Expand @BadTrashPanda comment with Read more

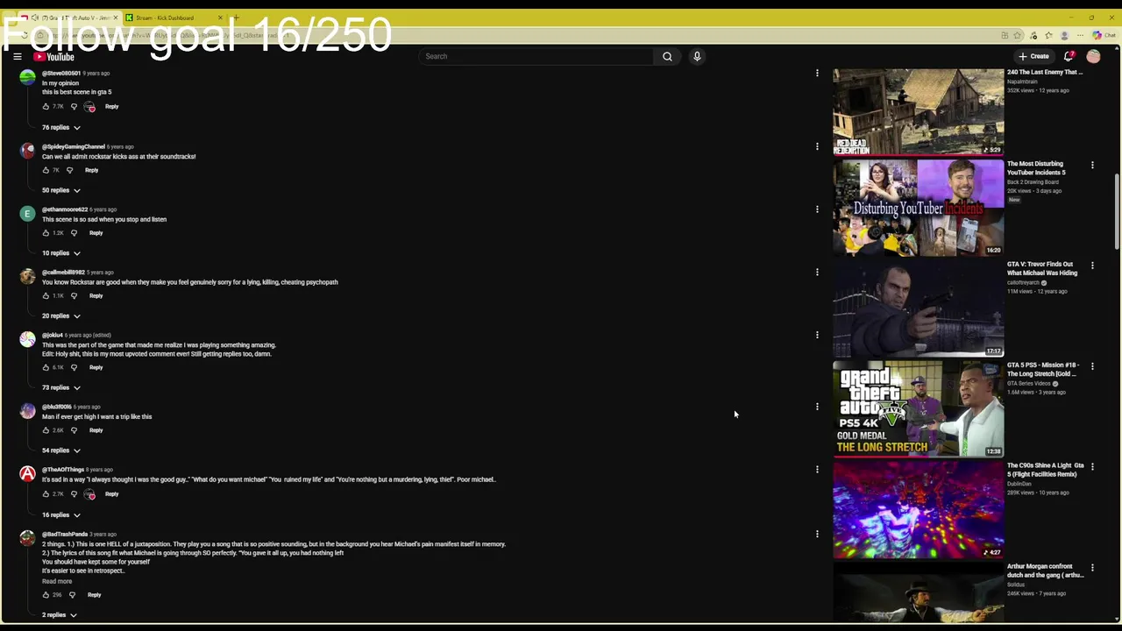57,581
